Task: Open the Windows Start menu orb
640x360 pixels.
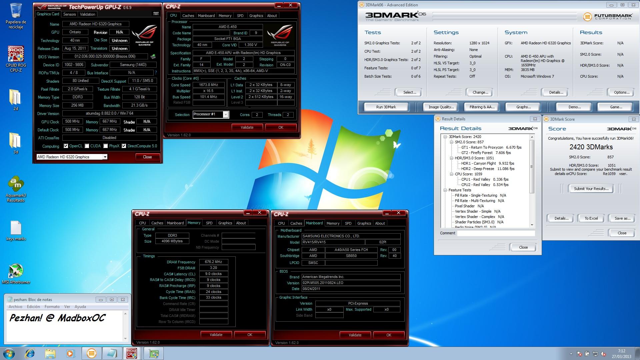Action: pos(9,353)
